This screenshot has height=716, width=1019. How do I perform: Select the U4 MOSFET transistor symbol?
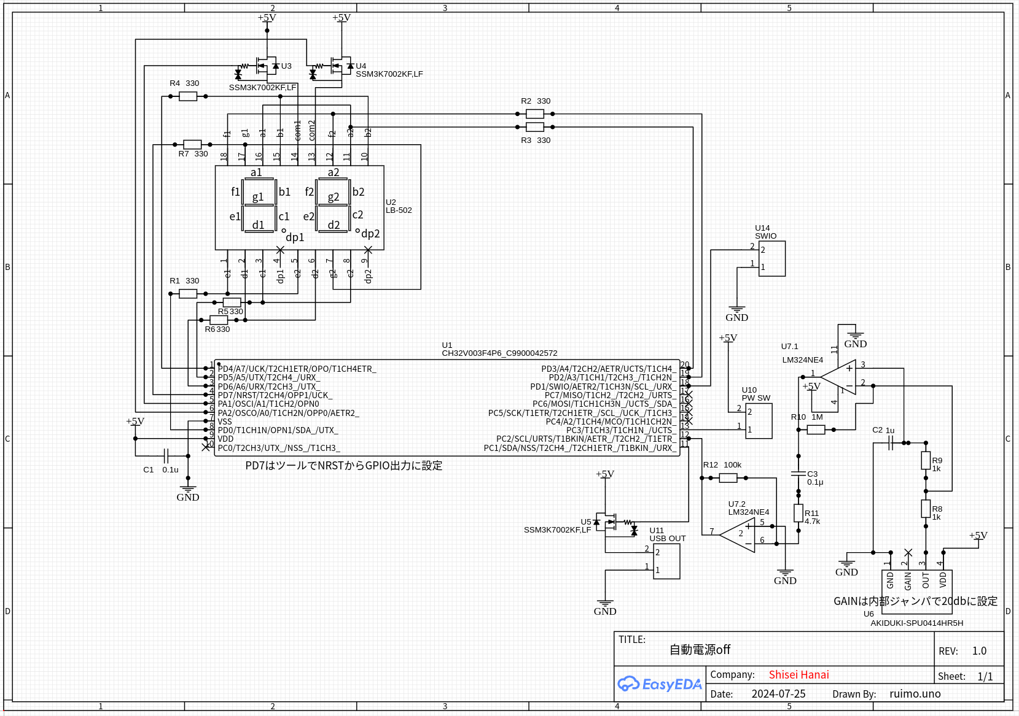click(332, 67)
